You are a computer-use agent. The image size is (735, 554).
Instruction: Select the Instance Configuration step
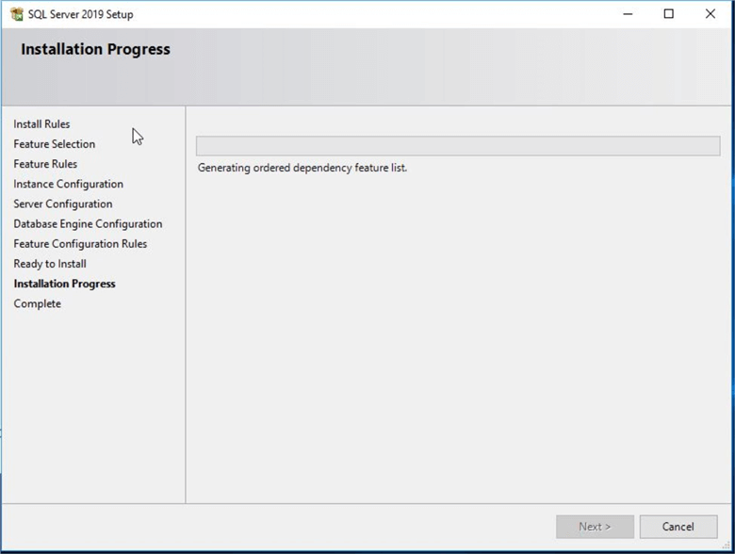click(x=69, y=185)
